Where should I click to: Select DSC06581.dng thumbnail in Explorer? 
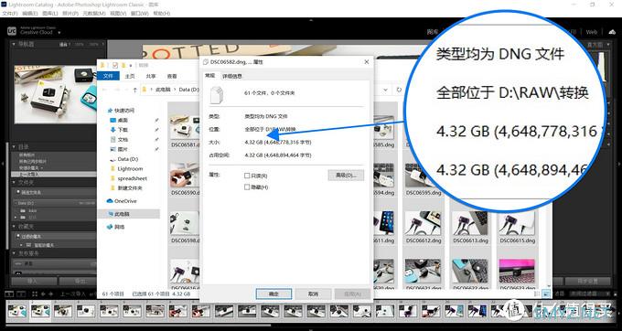coord(185,127)
